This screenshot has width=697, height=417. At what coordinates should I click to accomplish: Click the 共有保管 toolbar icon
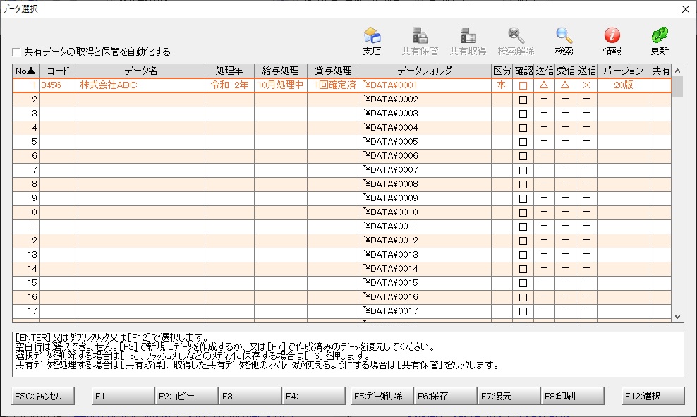coord(420,41)
